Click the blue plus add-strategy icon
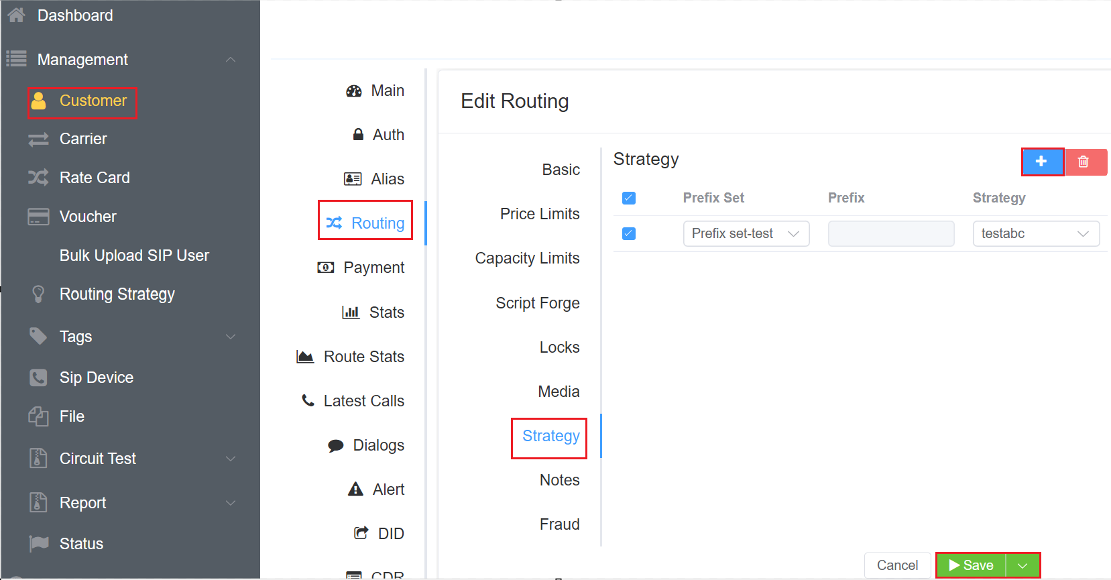 tap(1041, 162)
